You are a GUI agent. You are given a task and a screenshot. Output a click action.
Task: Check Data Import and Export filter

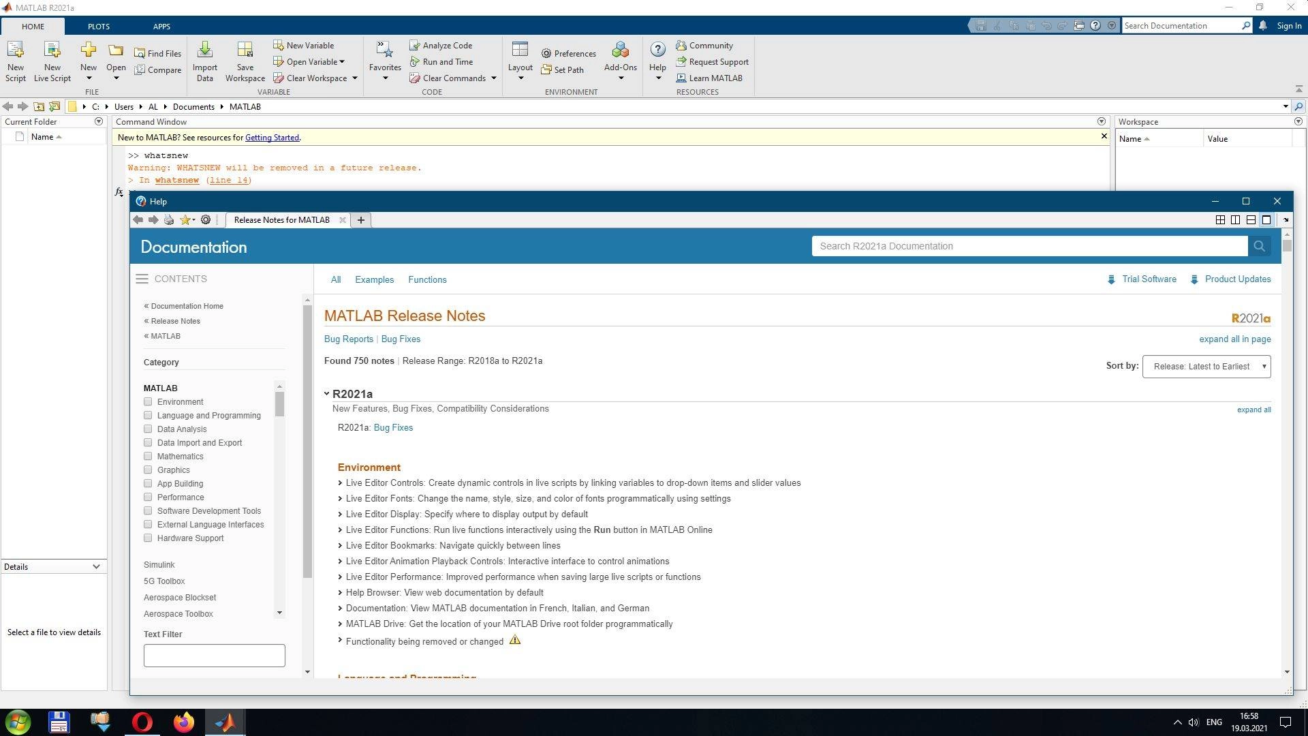coord(148,442)
